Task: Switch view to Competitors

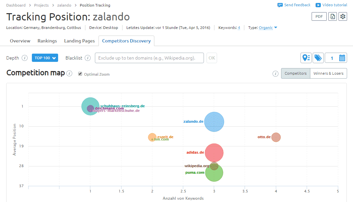Action: [296, 73]
